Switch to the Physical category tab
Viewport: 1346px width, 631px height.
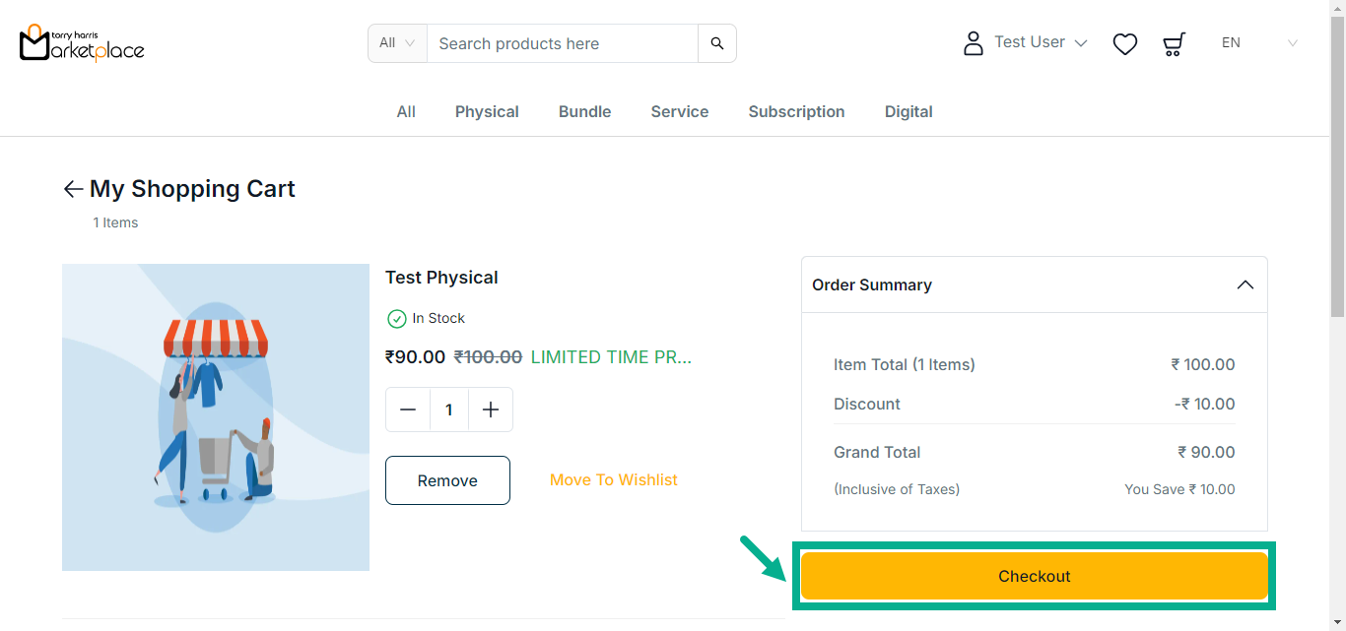[x=487, y=111]
